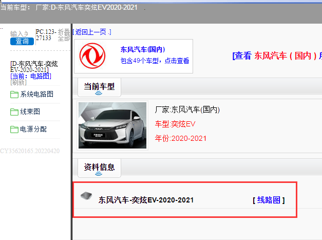The height and width of the screenshot is (240, 322).
Task: Click the 奕炫EV car photo thumbnail
Action: tap(112, 125)
